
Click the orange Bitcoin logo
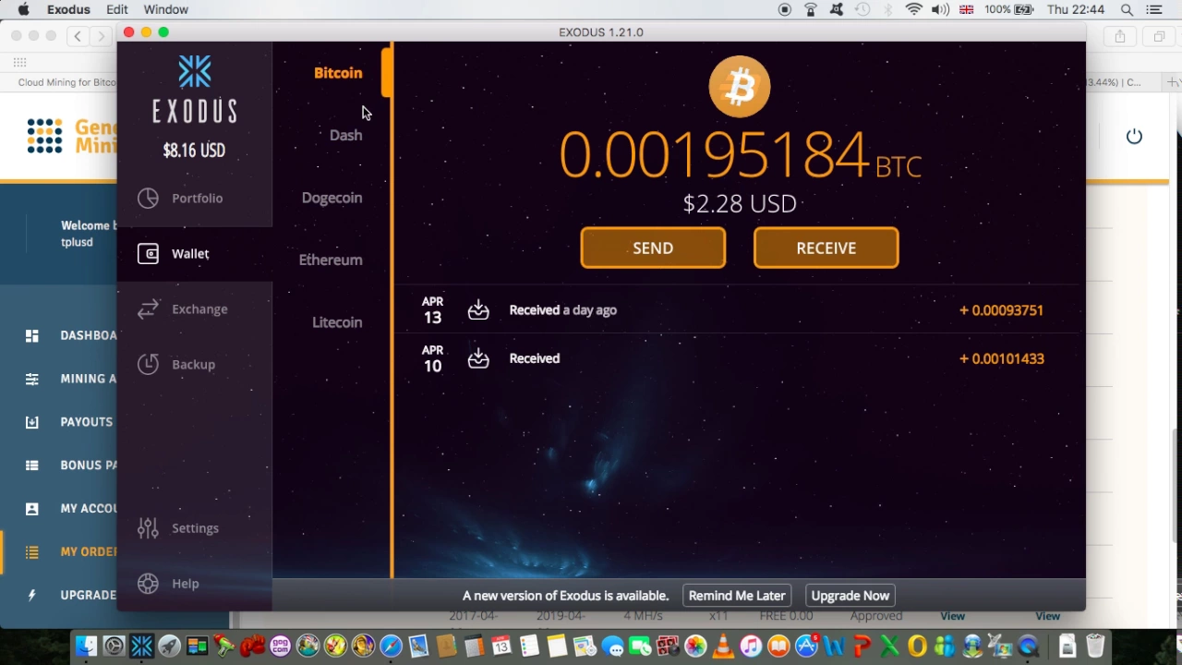740,87
